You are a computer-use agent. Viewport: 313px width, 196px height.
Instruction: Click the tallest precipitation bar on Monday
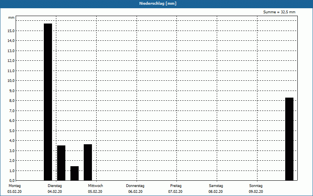(x=48, y=102)
